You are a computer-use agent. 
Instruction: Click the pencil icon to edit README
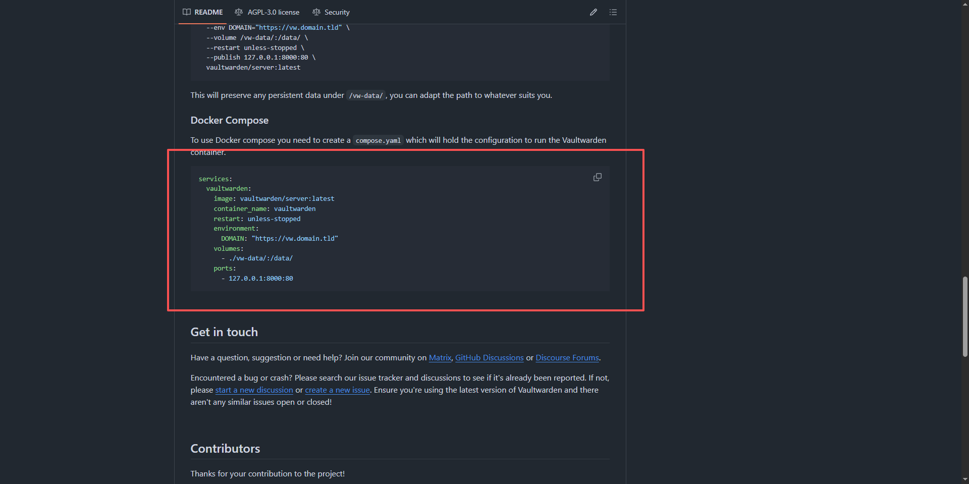click(594, 12)
